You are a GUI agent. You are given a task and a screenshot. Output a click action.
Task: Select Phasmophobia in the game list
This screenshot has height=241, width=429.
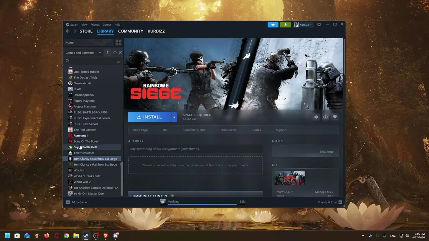point(84,95)
